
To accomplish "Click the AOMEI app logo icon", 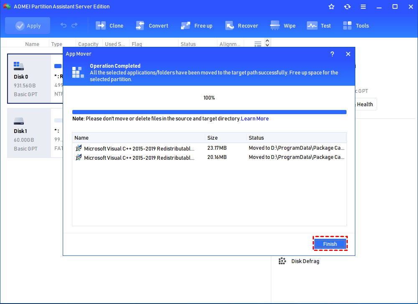I will tap(7, 6).
